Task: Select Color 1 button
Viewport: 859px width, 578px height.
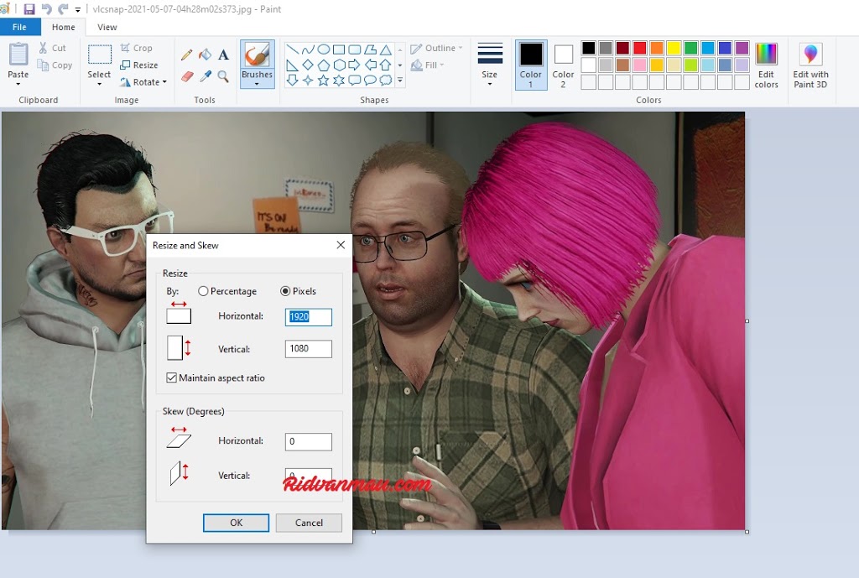Action: [531, 65]
